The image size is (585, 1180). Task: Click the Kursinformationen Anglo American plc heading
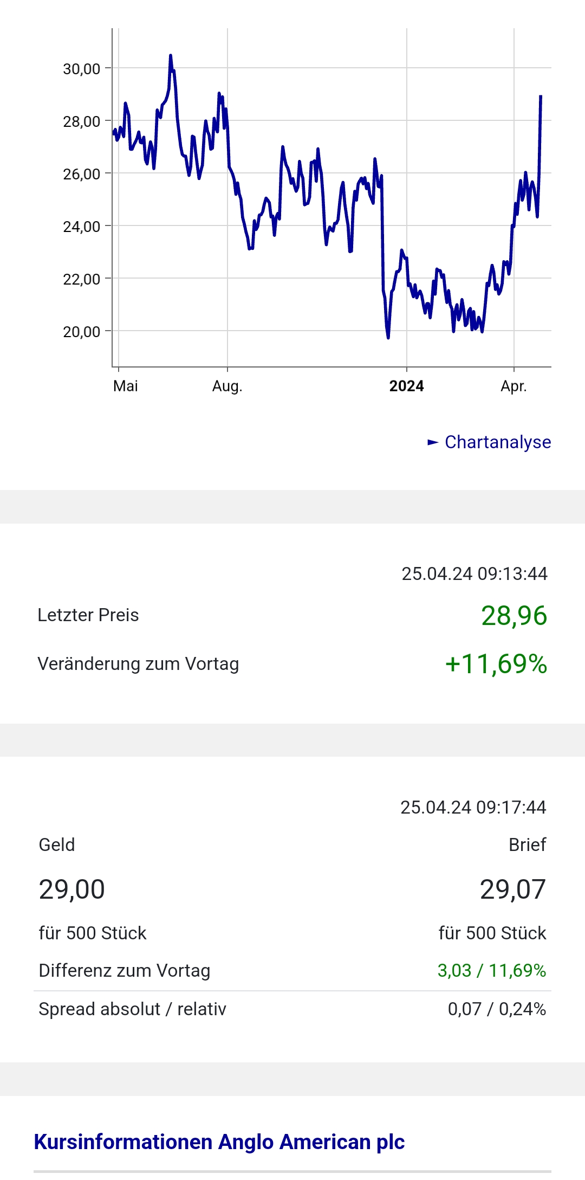[x=219, y=1142]
